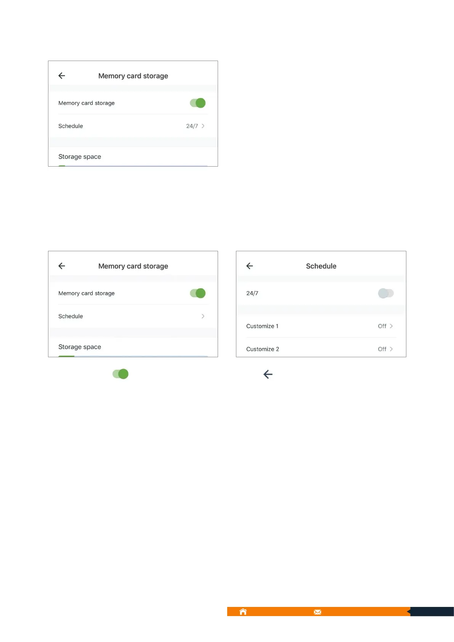
Task: Click the dark arrow tab beside the orange bar
Action: point(431,612)
